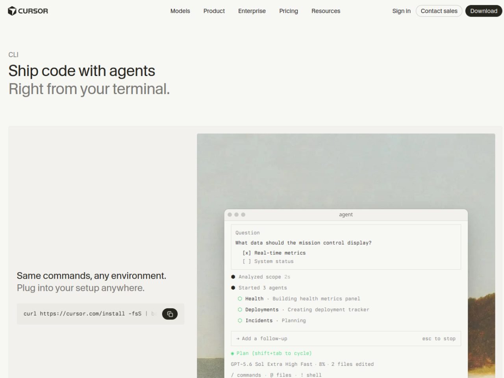The height and width of the screenshot is (378, 504).
Task: Click the Download button
Action: (484, 11)
